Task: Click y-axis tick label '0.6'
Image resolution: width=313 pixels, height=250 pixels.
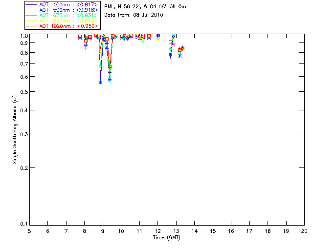Action: (24, 77)
